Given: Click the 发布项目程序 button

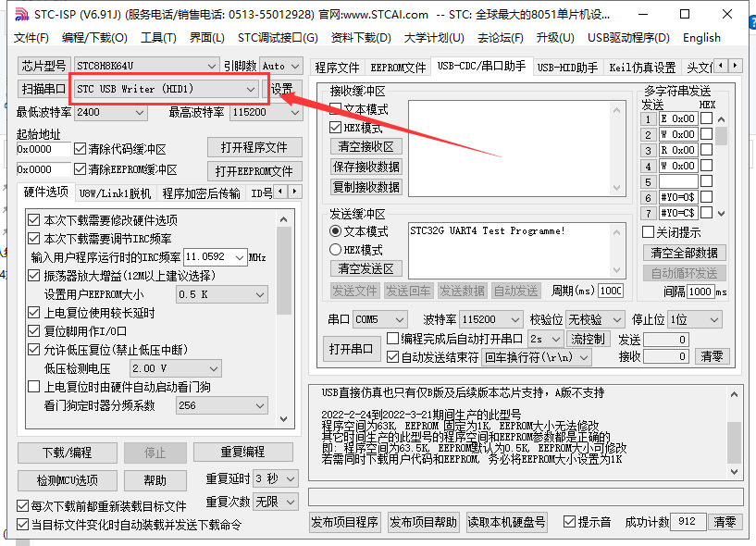Looking at the screenshot, I should point(345,522).
